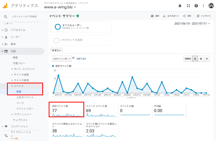Switch the graph to monthly (月) view
This screenshot has height=141, width=216.
point(207,59)
